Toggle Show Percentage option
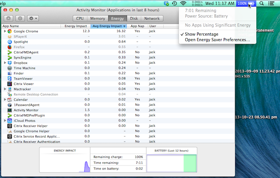This screenshot has height=178, width=280. point(217,34)
